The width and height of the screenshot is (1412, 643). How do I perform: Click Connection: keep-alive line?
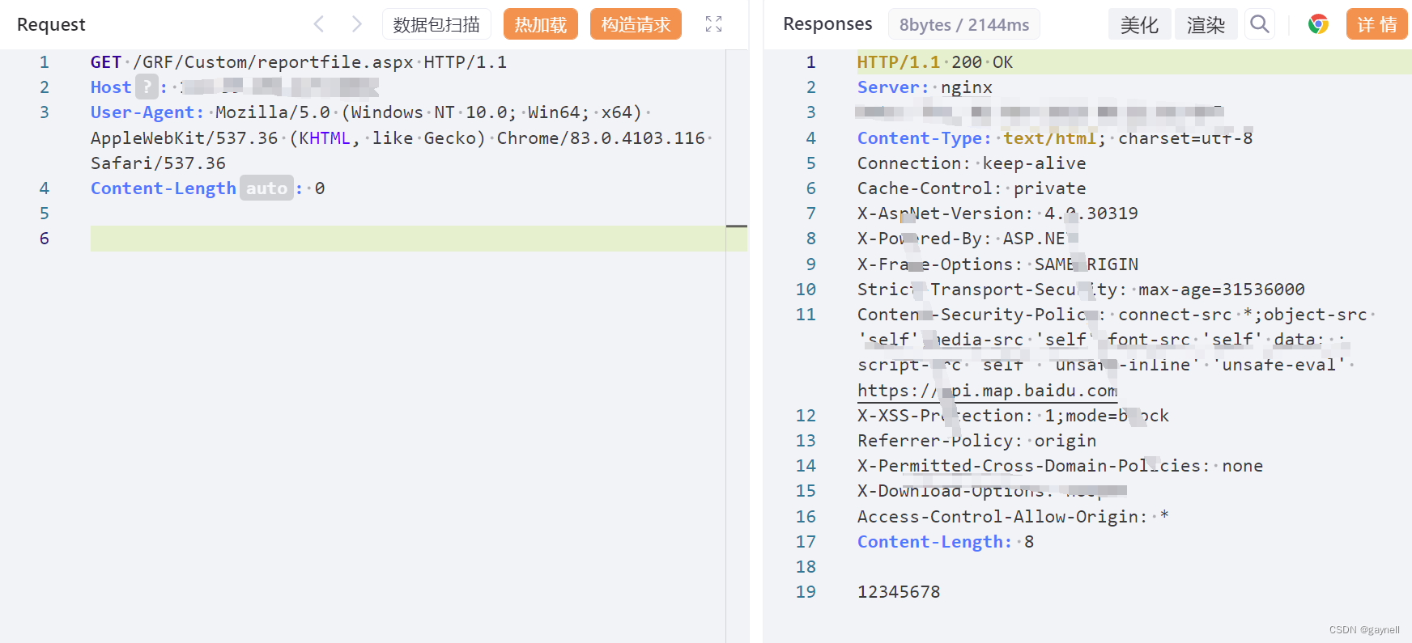tap(972, 163)
